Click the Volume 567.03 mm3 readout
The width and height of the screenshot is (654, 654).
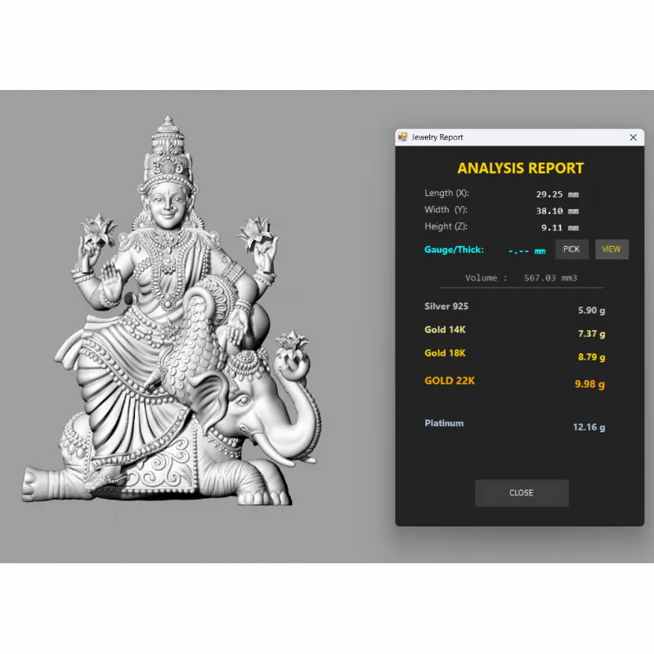click(x=521, y=278)
